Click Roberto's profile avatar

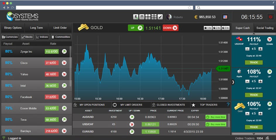[169, 17]
